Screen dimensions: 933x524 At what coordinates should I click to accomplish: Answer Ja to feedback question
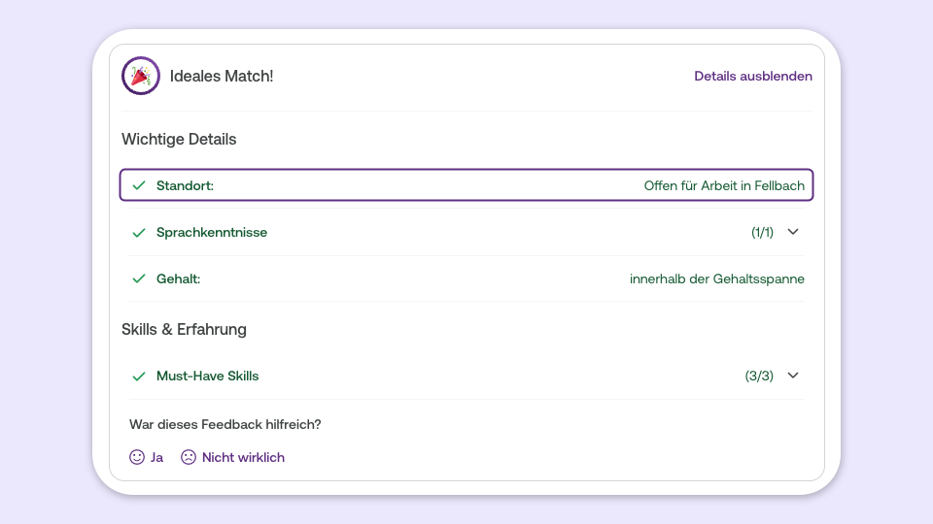(x=156, y=457)
